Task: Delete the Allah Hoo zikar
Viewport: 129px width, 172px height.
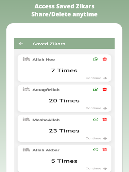Action: pos(104,59)
